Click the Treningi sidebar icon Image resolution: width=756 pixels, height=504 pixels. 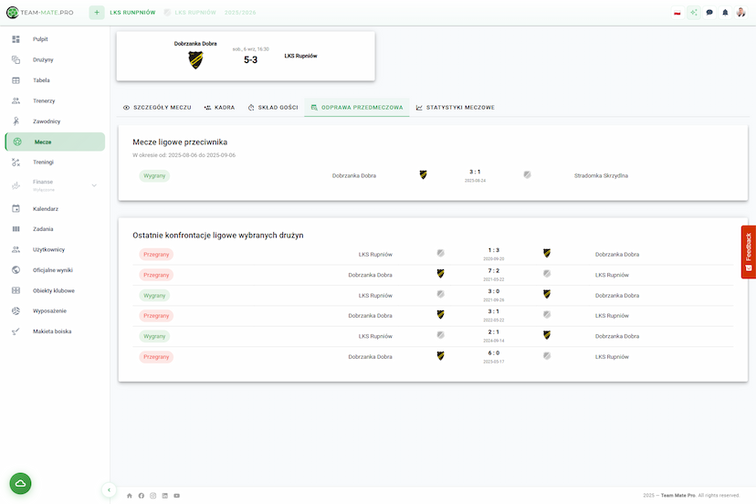point(16,163)
